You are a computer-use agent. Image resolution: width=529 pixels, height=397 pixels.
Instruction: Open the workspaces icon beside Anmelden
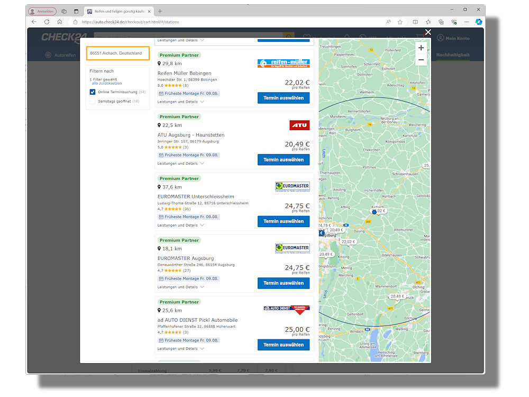(x=64, y=12)
